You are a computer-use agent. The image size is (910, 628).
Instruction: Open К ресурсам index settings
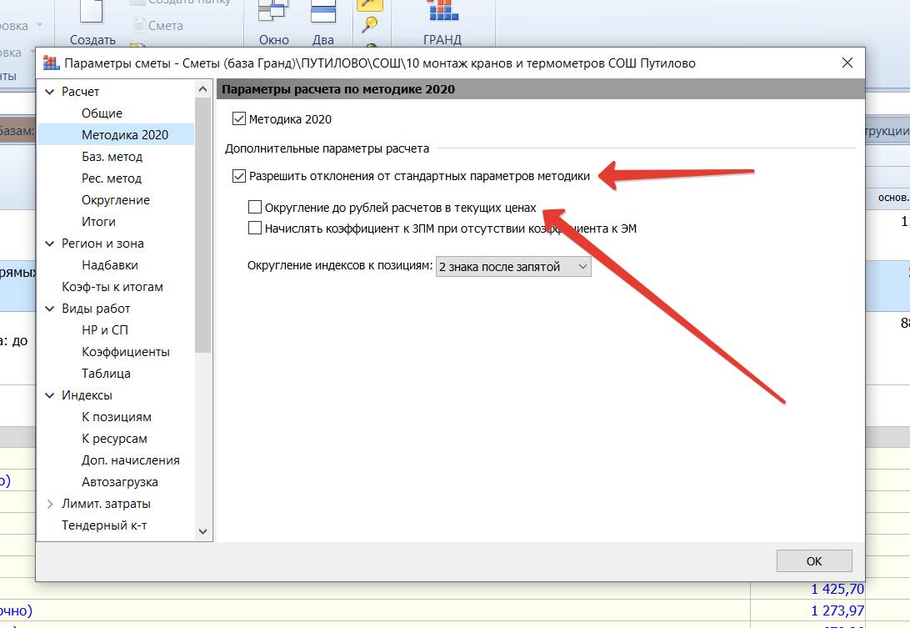pos(114,439)
